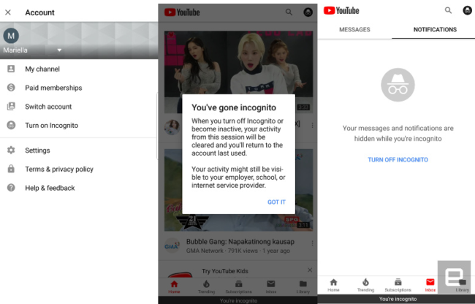Open the options menu for the top video
Screen dimensions: 475x304
312,125
